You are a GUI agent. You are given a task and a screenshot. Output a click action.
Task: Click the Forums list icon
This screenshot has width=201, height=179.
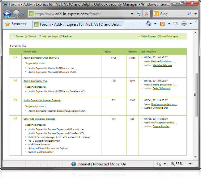14,37
